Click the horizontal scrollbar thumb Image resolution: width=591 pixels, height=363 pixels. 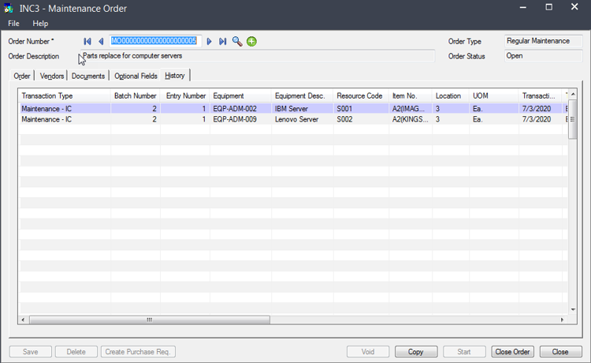click(150, 320)
